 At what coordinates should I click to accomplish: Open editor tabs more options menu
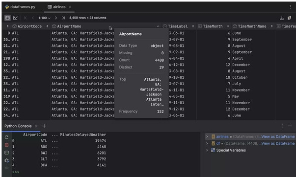[x=290, y=7]
